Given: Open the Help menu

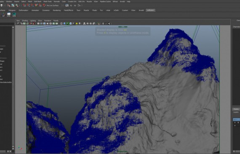Looking at the screenshot, I should pos(128,2).
